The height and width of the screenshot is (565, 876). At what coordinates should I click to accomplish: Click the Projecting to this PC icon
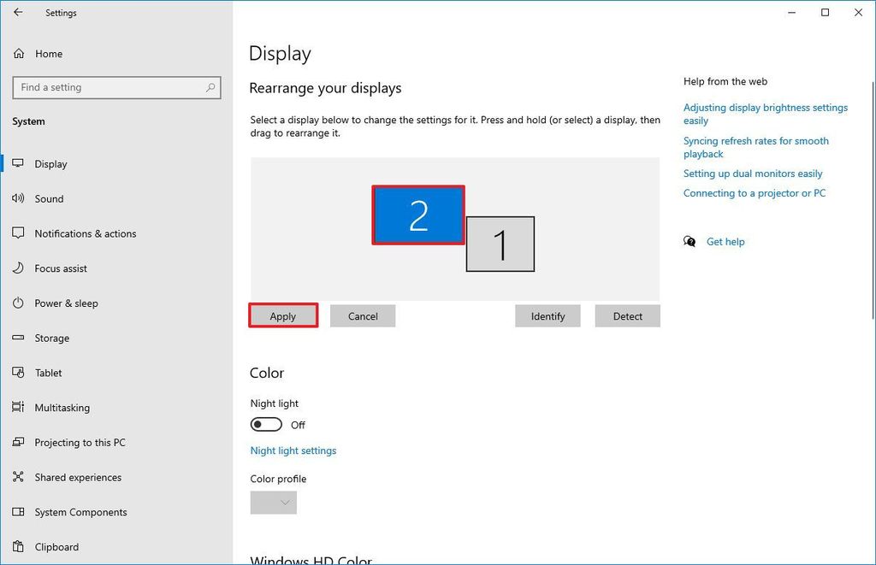(x=19, y=442)
